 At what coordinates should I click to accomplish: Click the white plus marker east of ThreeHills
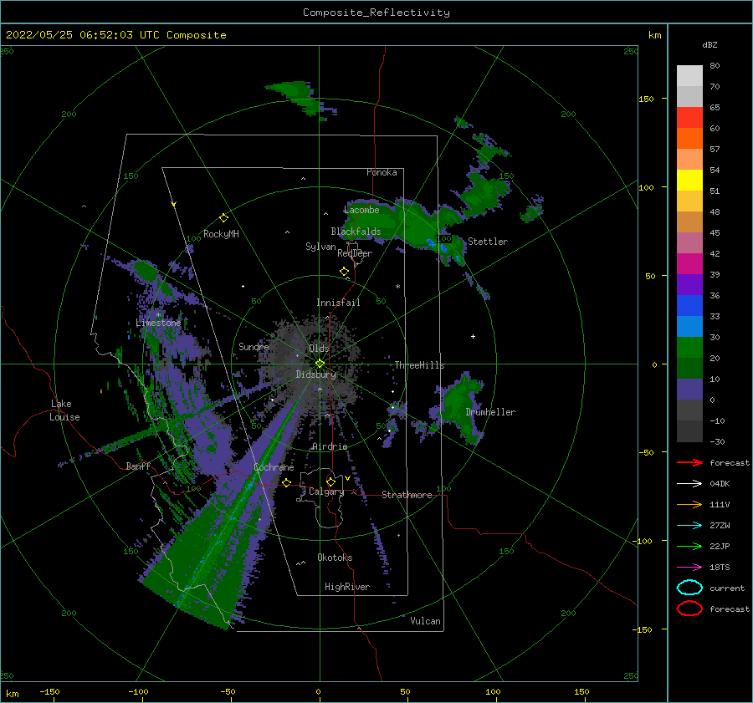point(473,336)
